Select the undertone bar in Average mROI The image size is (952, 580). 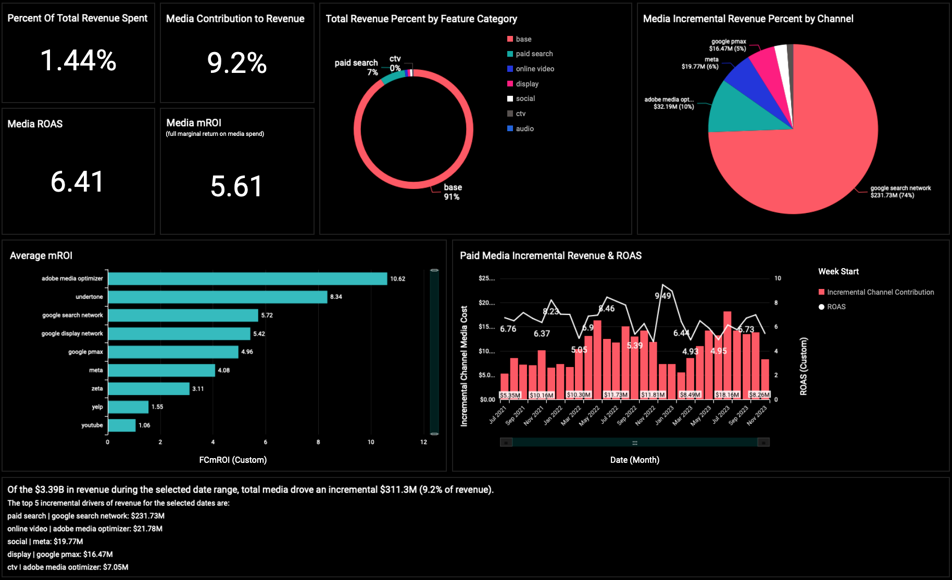pyautogui.click(x=218, y=297)
